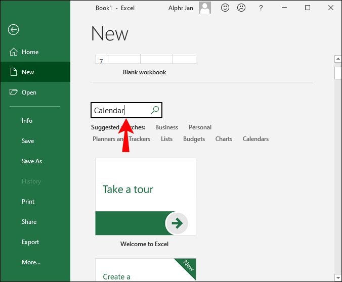Click the Home house icon in sidebar
The image size is (342, 282).
(14, 52)
